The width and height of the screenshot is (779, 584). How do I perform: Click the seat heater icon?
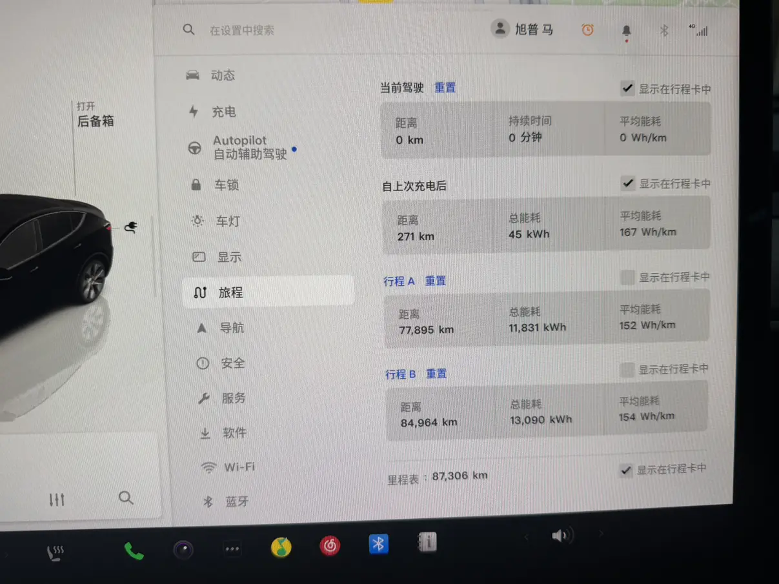pyautogui.click(x=56, y=553)
